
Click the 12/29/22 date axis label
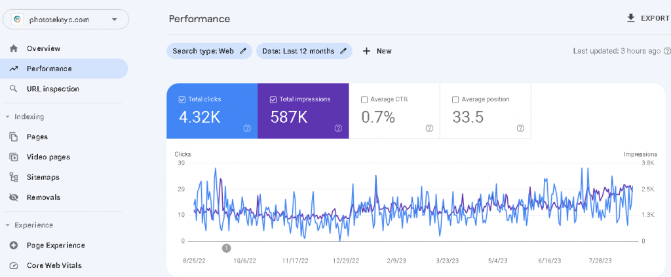[345, 261]
